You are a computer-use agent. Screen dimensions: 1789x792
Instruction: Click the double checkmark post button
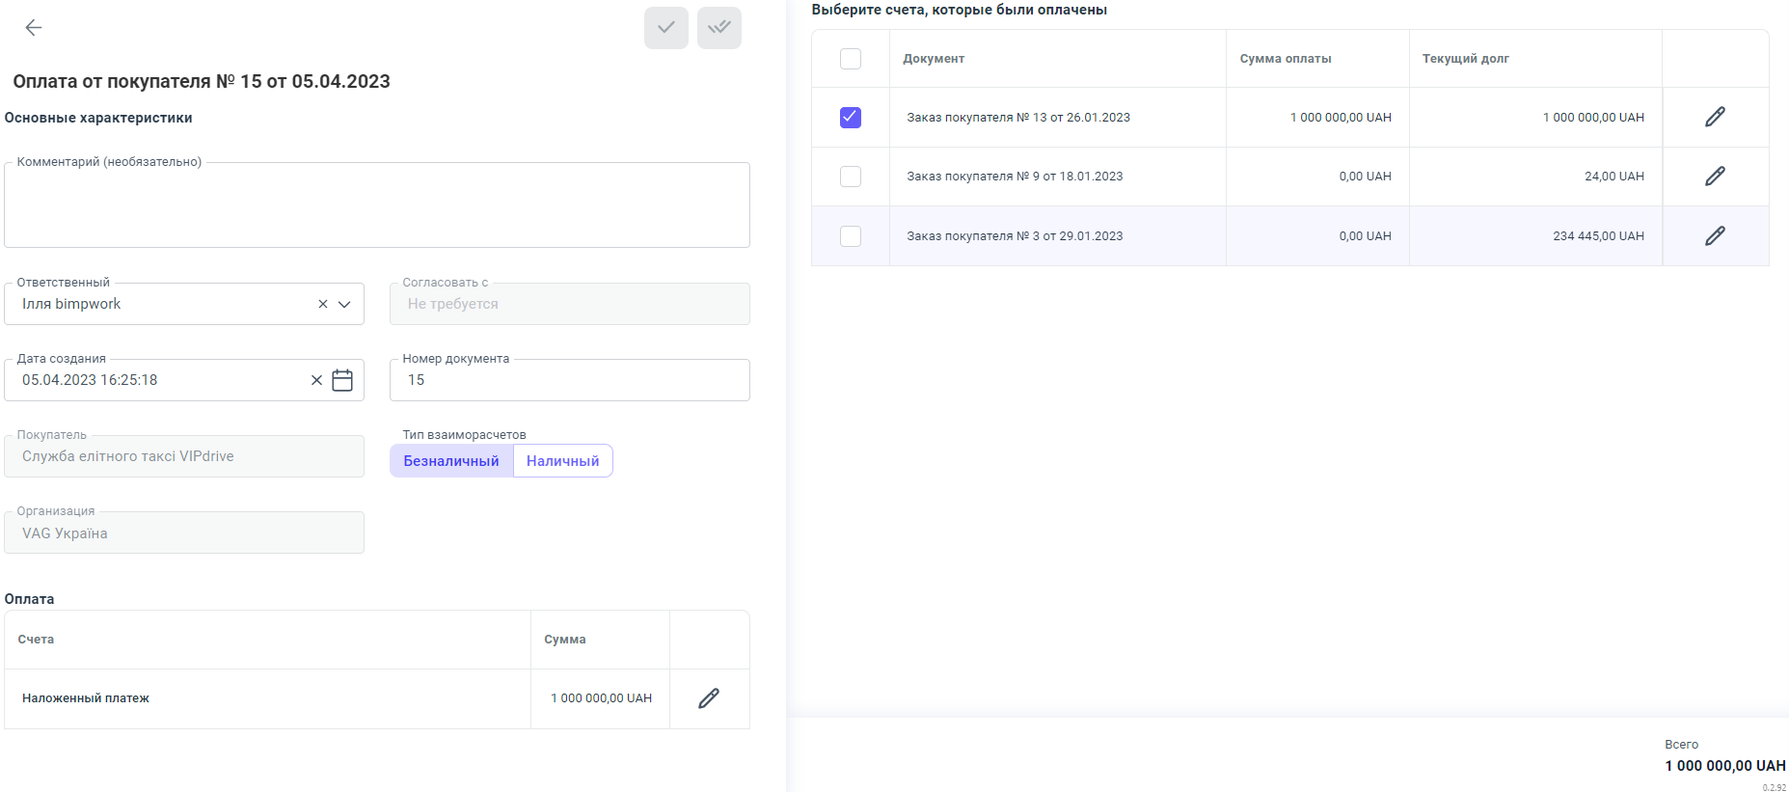(719, 28)
